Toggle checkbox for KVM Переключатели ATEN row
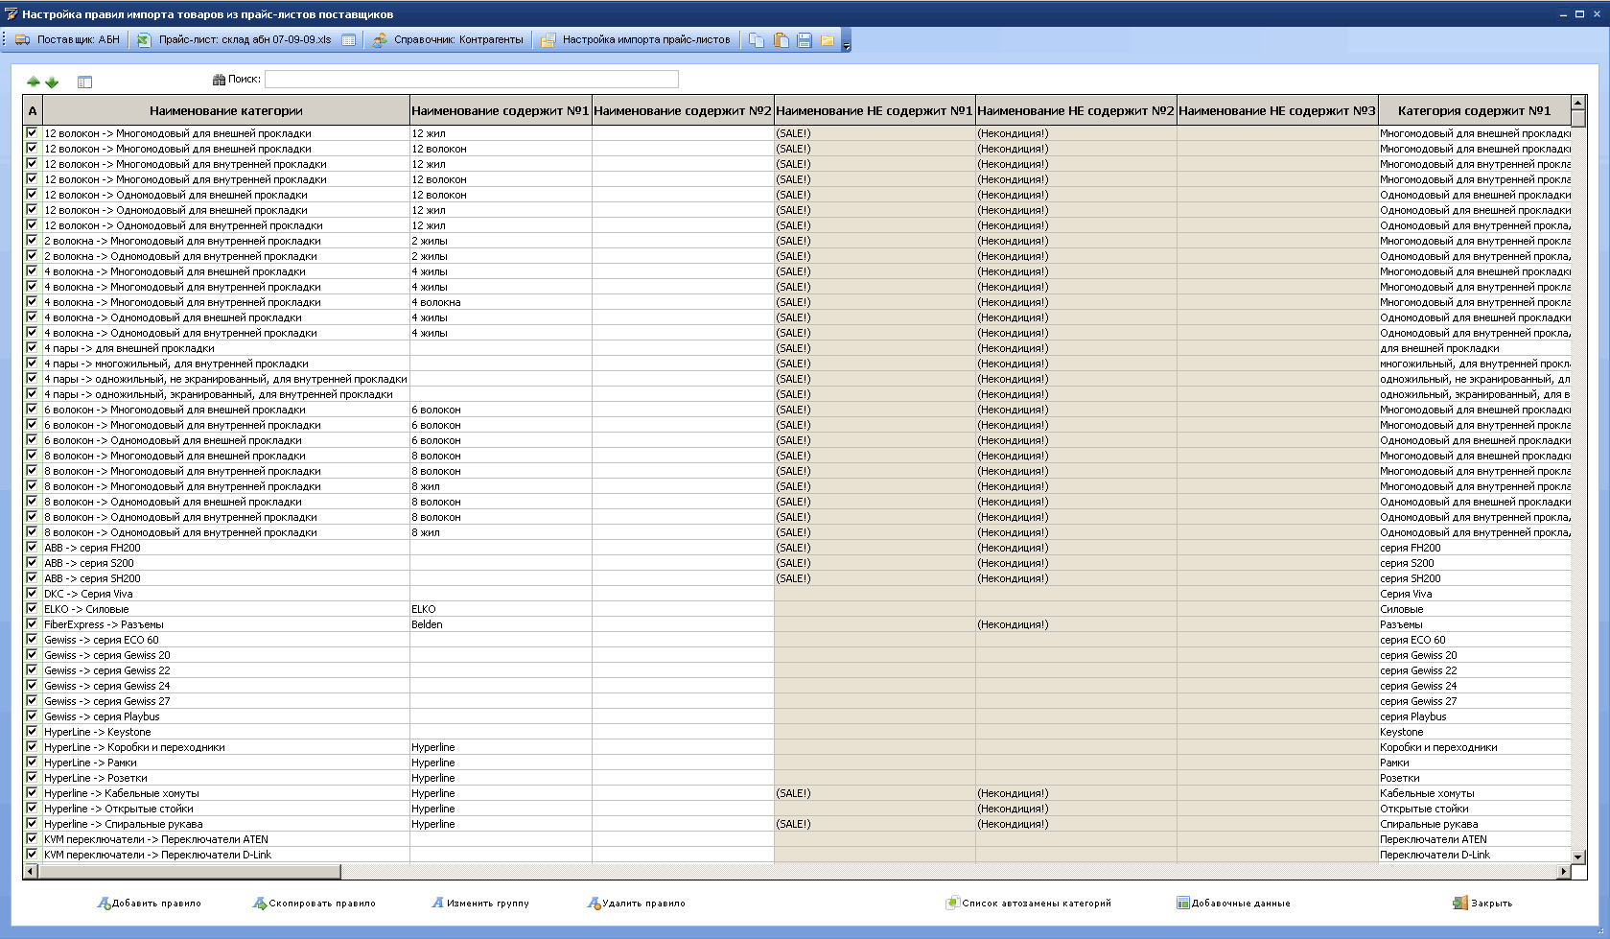1610x939 pixels. (x=32, y=838)
